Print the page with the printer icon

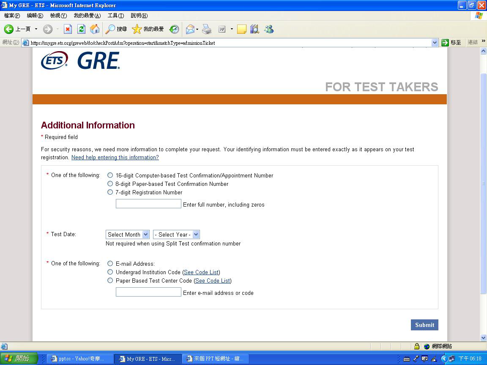[x=207, y=29]
